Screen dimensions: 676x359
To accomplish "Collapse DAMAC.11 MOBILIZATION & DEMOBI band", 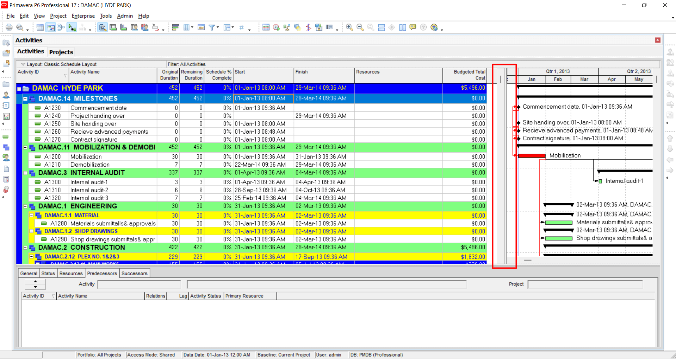I will [25, 148].
